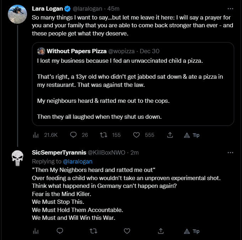Open analytics icon on Lara Logan's tweet
This screenshot has height=240, width=242.
pos(36,135)
